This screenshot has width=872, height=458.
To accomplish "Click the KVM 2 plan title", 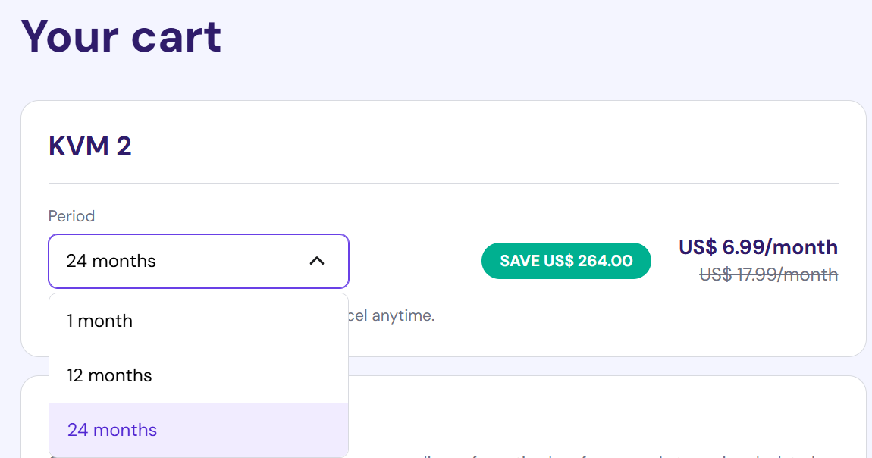I will (89, 146).
